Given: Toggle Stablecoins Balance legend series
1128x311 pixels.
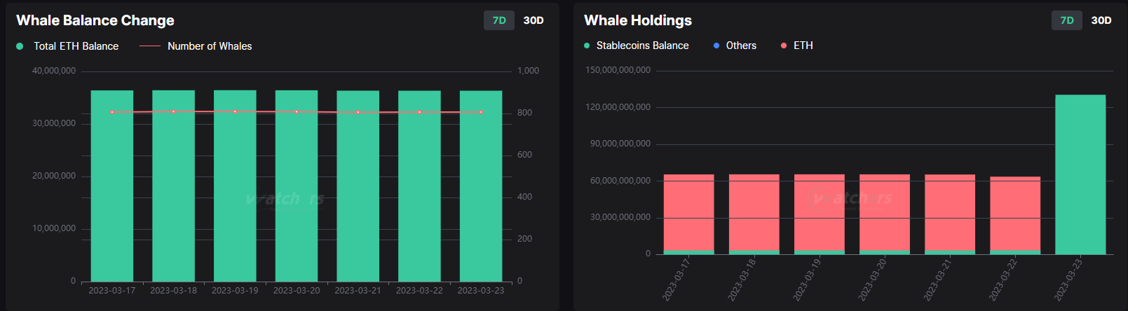Looking at the screenshot, I should click(x=642, y=46).
